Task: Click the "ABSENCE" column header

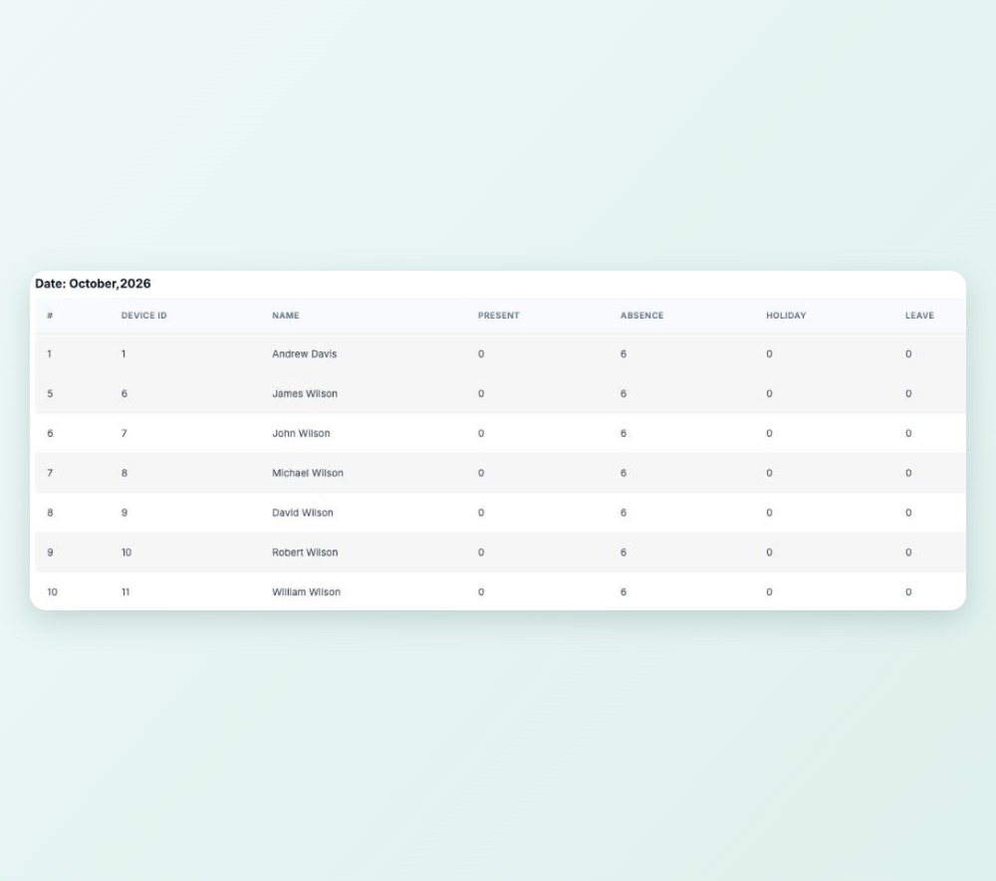Action: click(642, 316)
